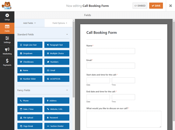175x130 pixels.
Task: Open the Marketing megaphone panel
Action: click(x=7, y=51)
